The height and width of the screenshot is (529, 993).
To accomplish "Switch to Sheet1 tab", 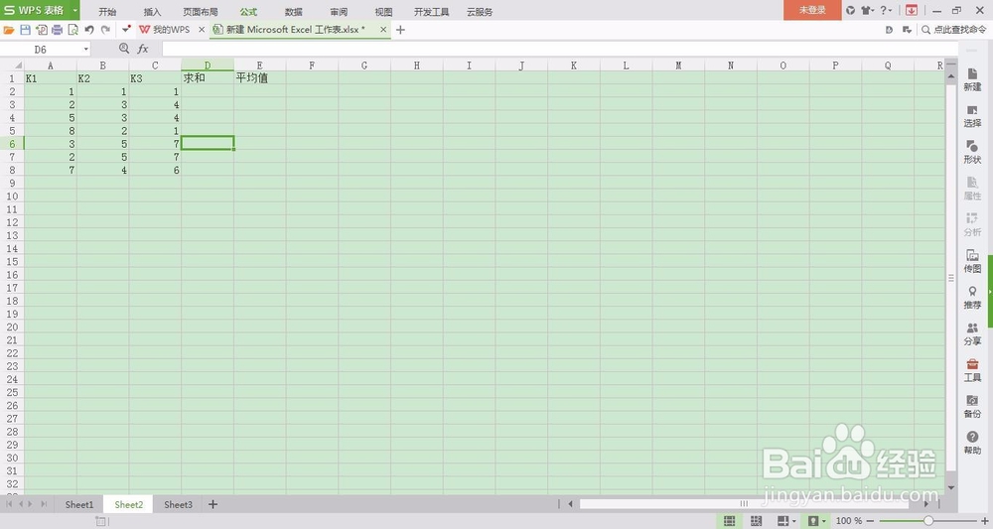I will [79, 504].
